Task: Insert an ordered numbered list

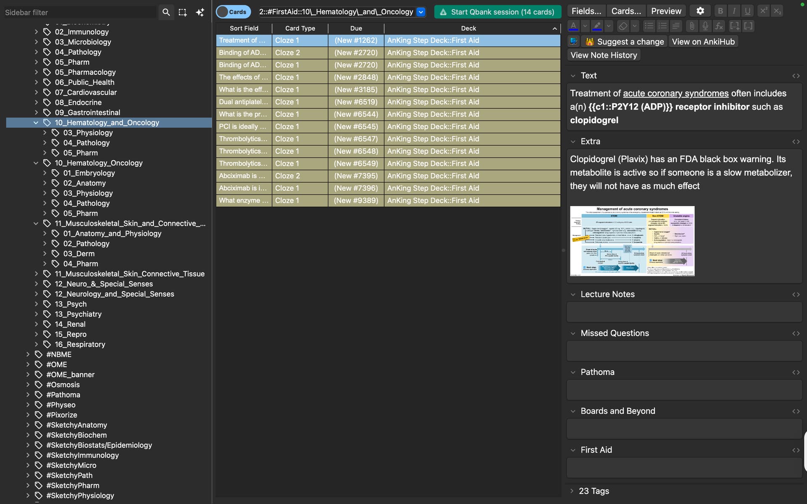Action: (662, 26)
